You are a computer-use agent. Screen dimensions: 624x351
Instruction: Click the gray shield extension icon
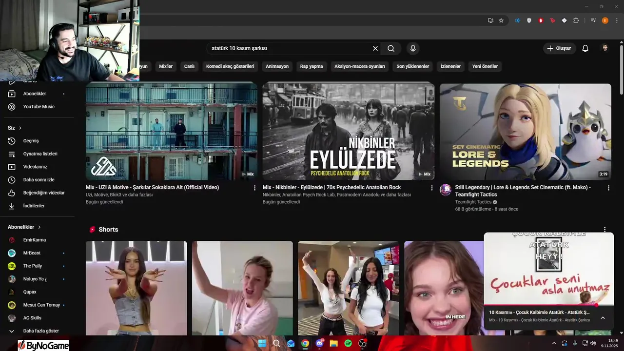(x=529, y=20)
